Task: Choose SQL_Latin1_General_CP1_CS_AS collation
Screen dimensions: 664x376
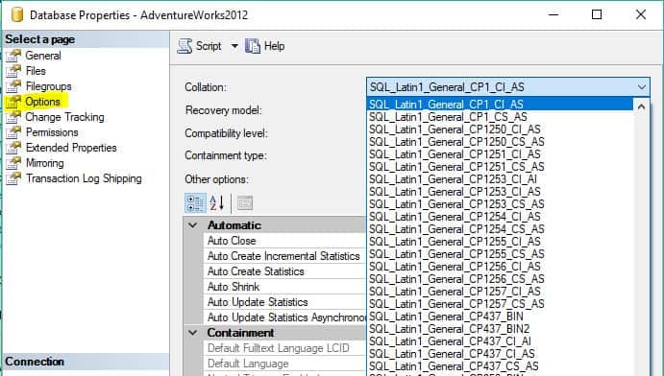Action: (500, 117)
